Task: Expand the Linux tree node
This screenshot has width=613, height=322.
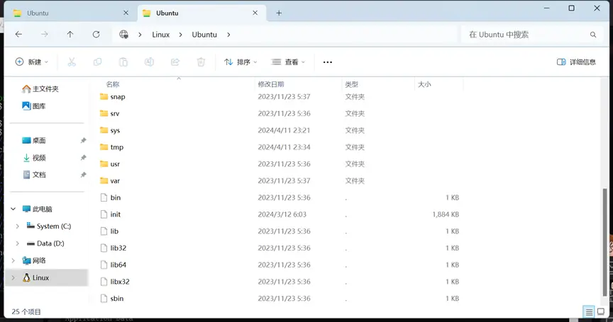Action: 13,277
